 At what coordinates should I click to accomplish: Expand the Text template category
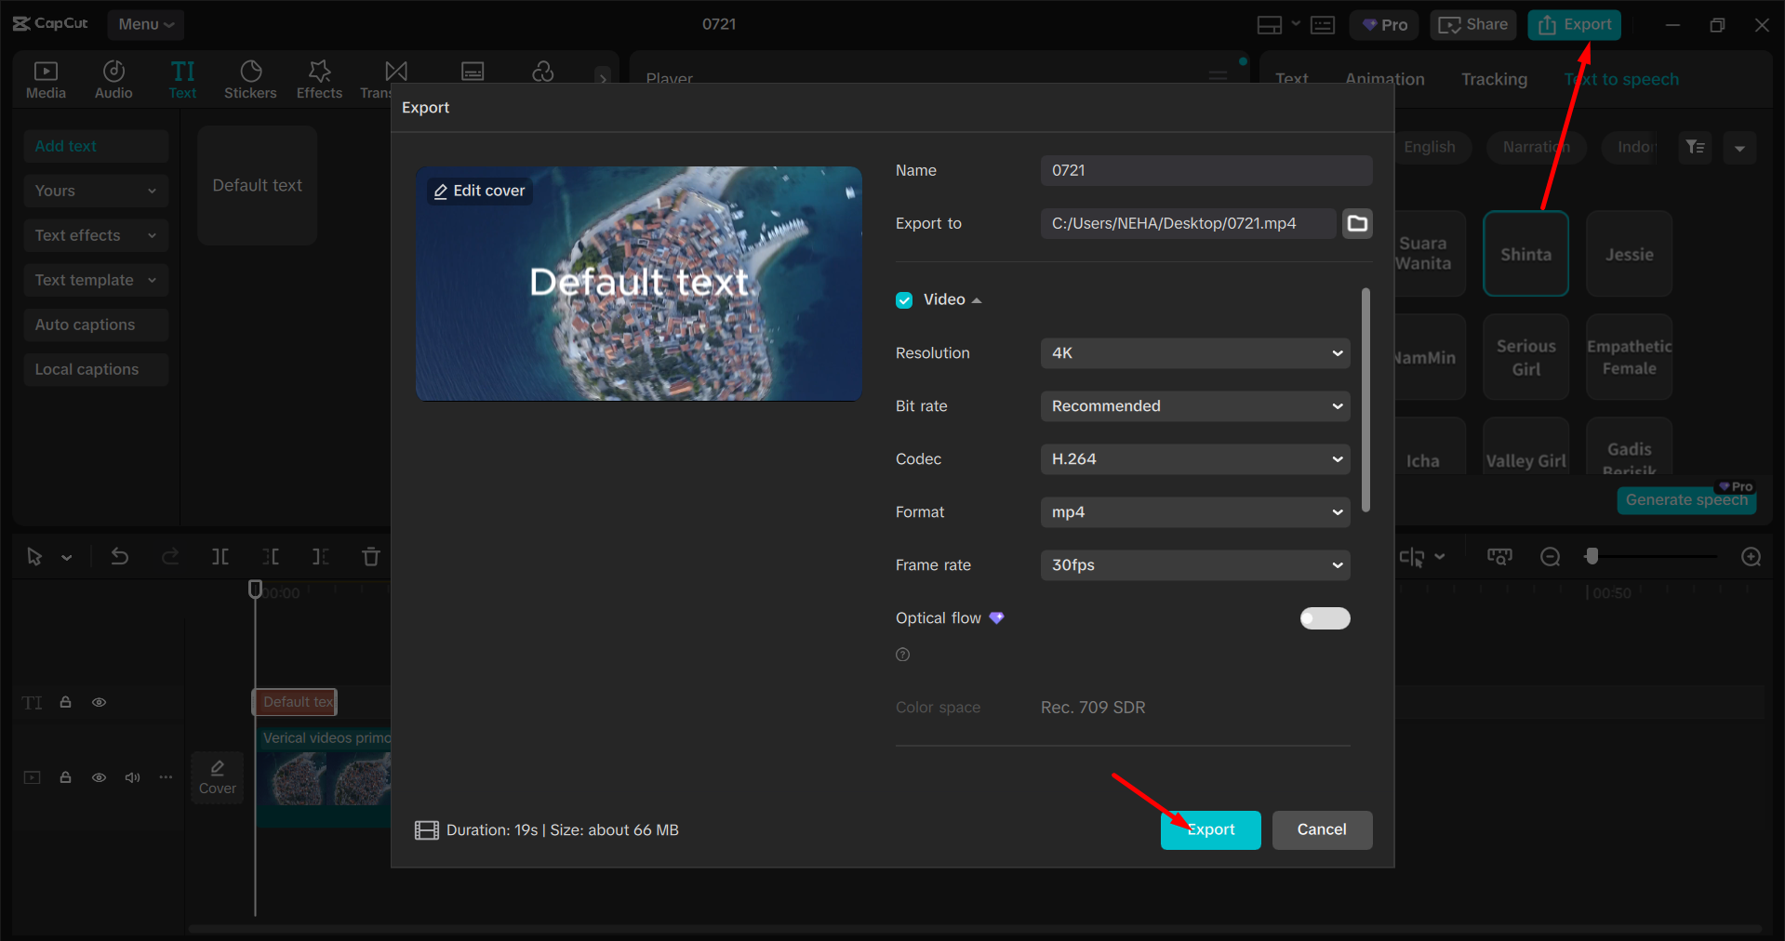click(96, 280)
